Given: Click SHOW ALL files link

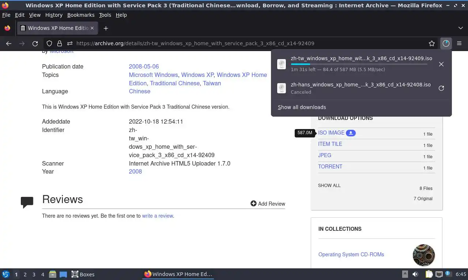Looking at the screenshot, I should tap(329, 185).
